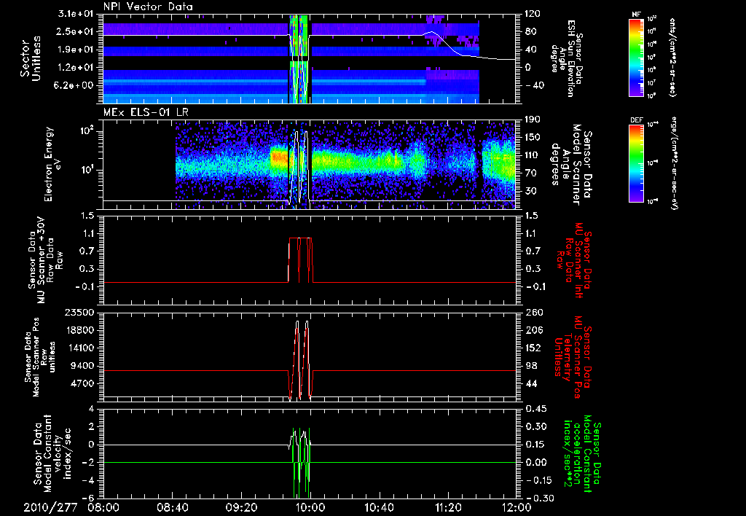
Task: Click the '4700' scanner position tick label
Action: (x=83, y=383)
